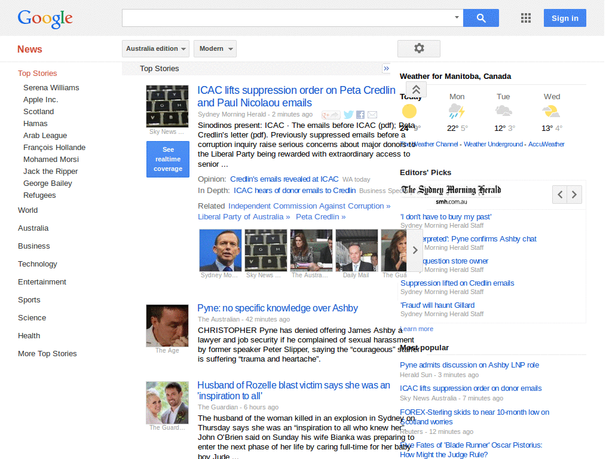
Task: Click See realtime coverage button
Action: click(168, 159)
